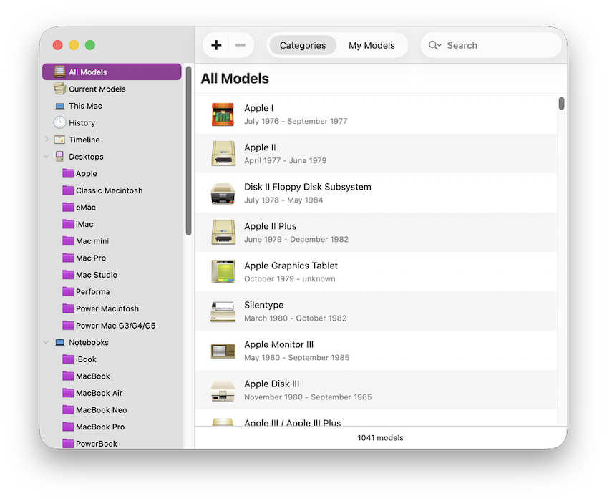Click the Desktops computer icon
Image resolution: width=607 pixels, height=501 pixels.
59,157
